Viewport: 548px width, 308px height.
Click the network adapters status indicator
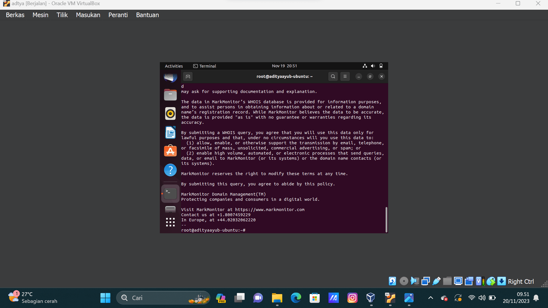point(426,281)
